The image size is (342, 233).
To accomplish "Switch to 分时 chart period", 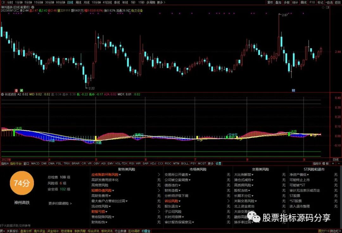I will pyautogui.click(x=10, y=3).
